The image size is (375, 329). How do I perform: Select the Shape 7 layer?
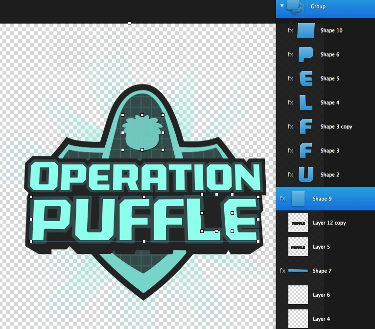tap(322, 271)
